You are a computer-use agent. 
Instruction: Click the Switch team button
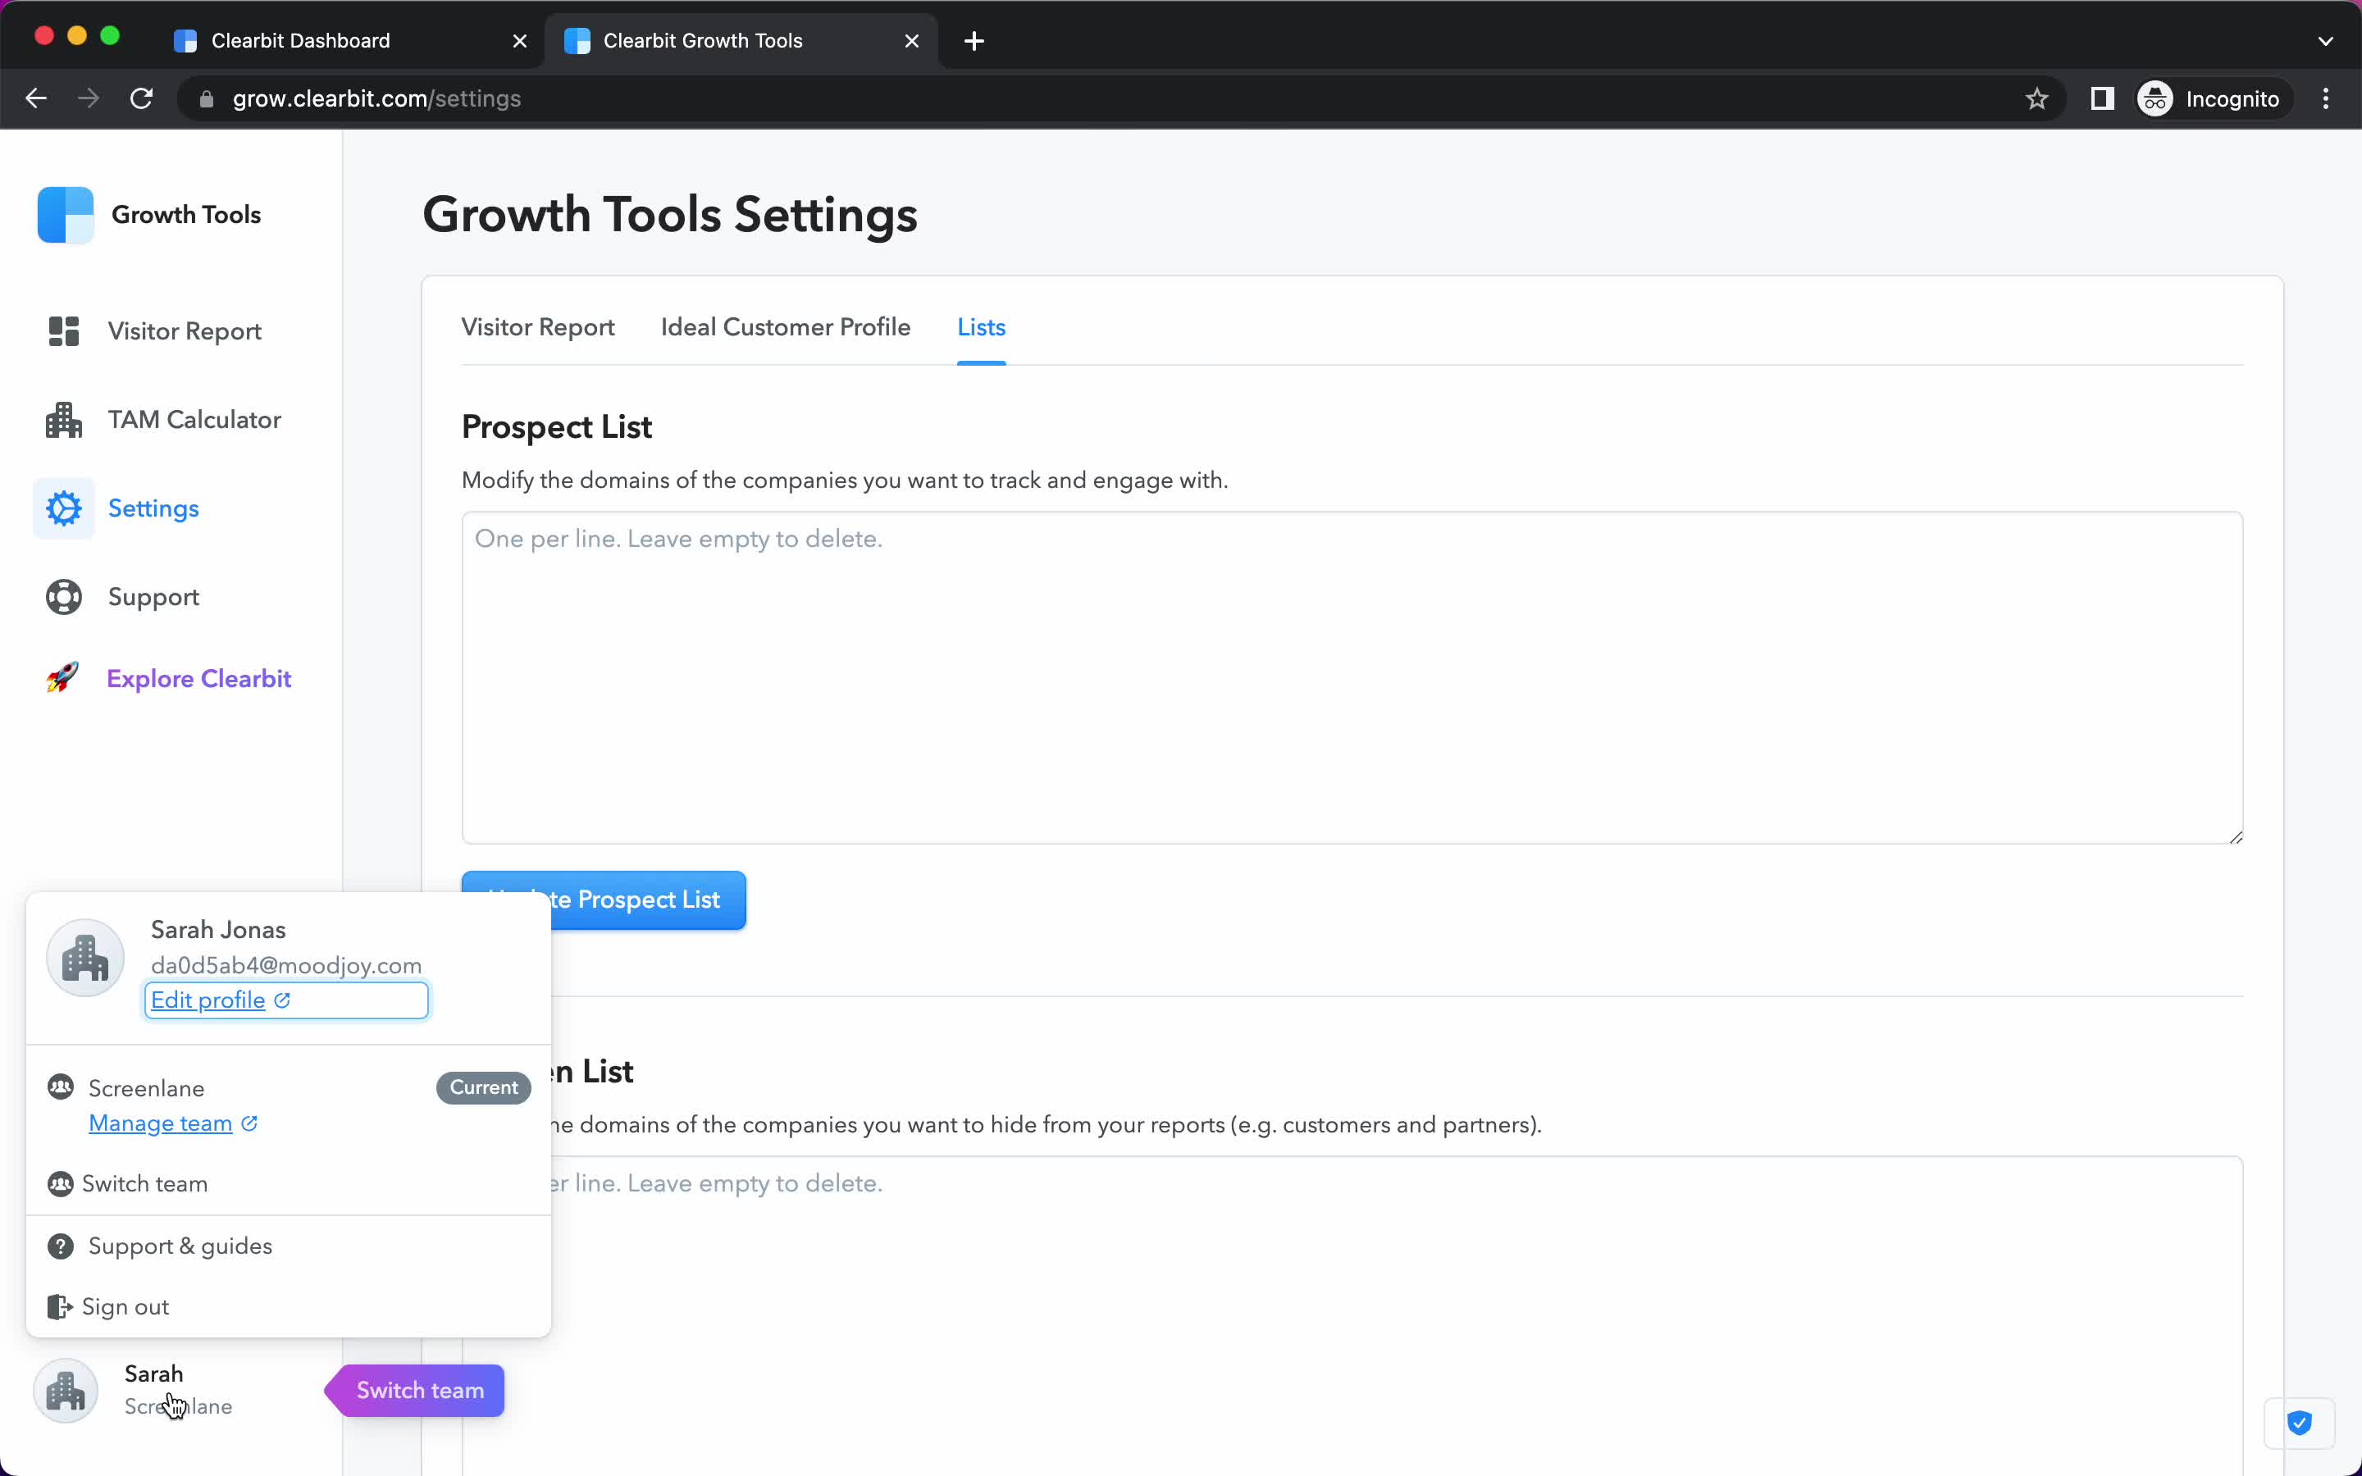click(x=418, y=1389)
